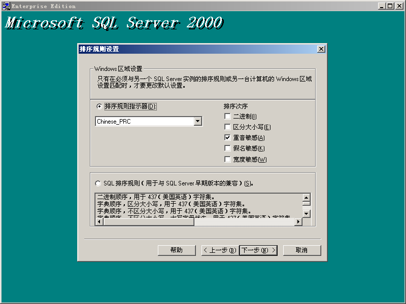Close the Enterprise Edition window
406x304 pixels.
399,6
